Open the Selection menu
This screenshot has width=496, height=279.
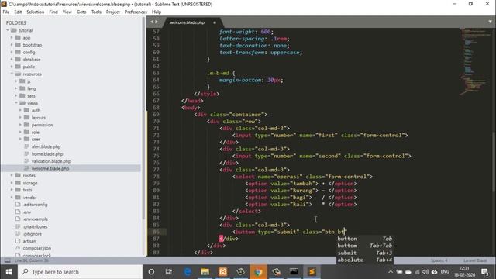pyautogui.click(x=36, y=12)
